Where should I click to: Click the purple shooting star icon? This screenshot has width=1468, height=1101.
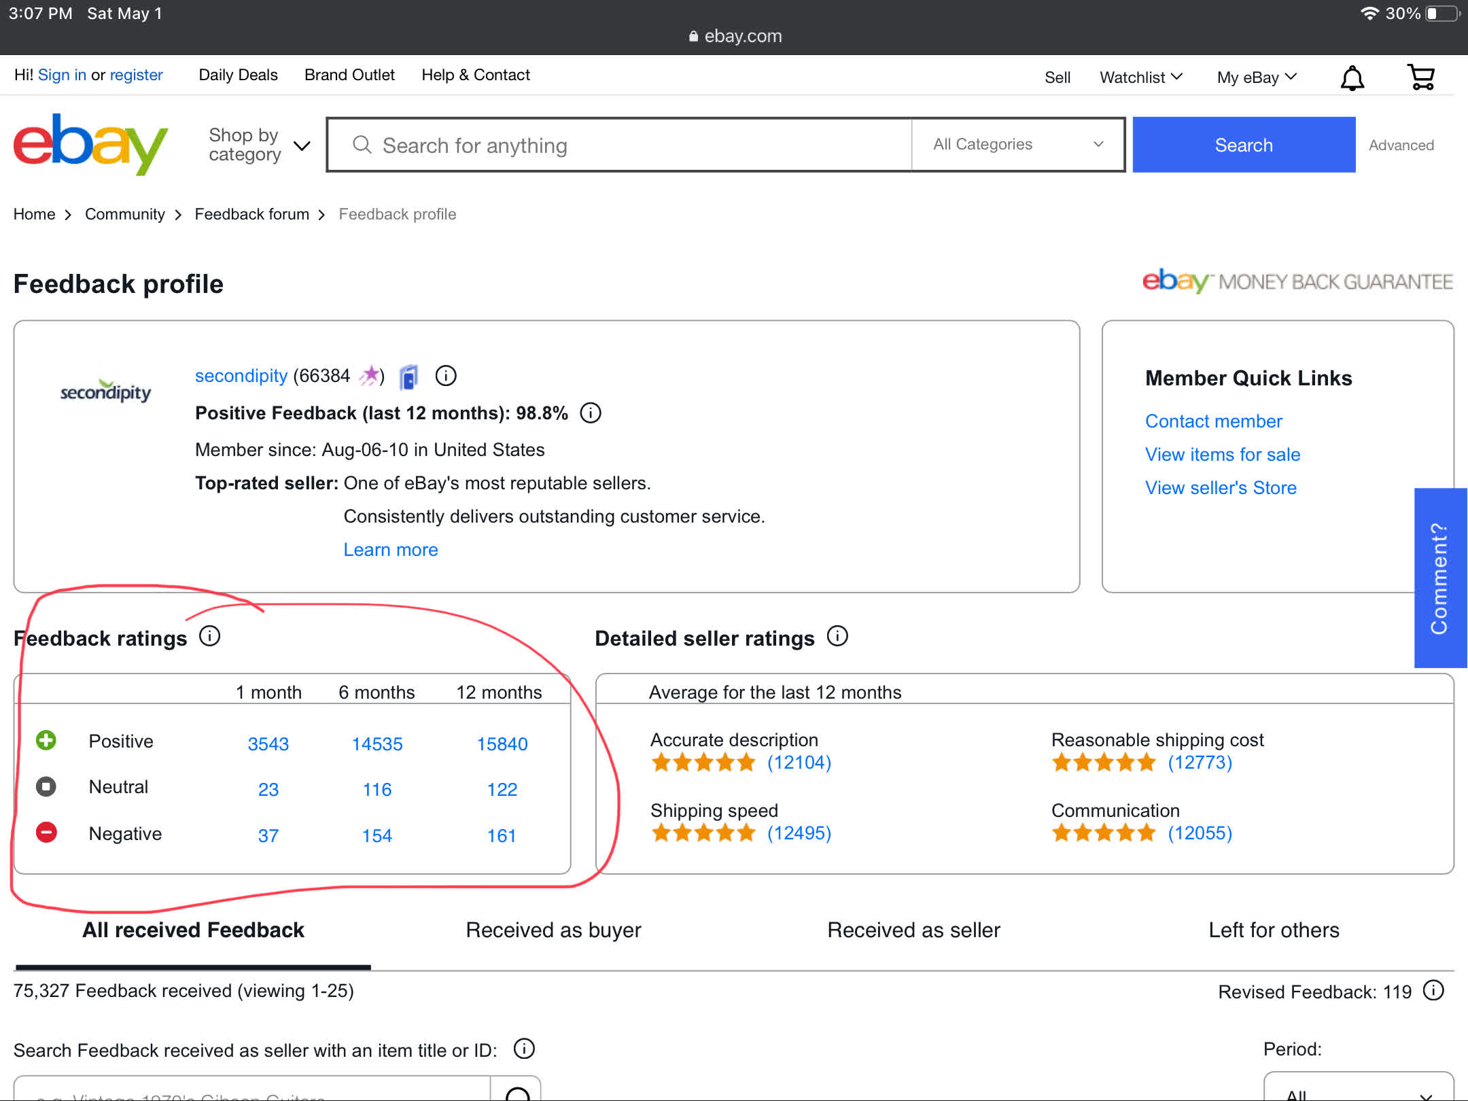pos(370,375)
